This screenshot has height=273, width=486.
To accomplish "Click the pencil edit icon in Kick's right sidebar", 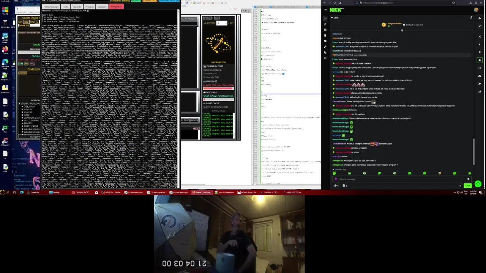I will [x=480, y=26].
